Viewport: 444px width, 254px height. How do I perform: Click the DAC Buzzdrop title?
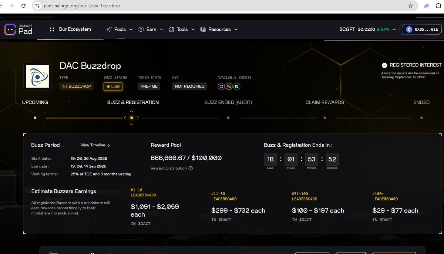pyautogui.click(x=90, y=66)
